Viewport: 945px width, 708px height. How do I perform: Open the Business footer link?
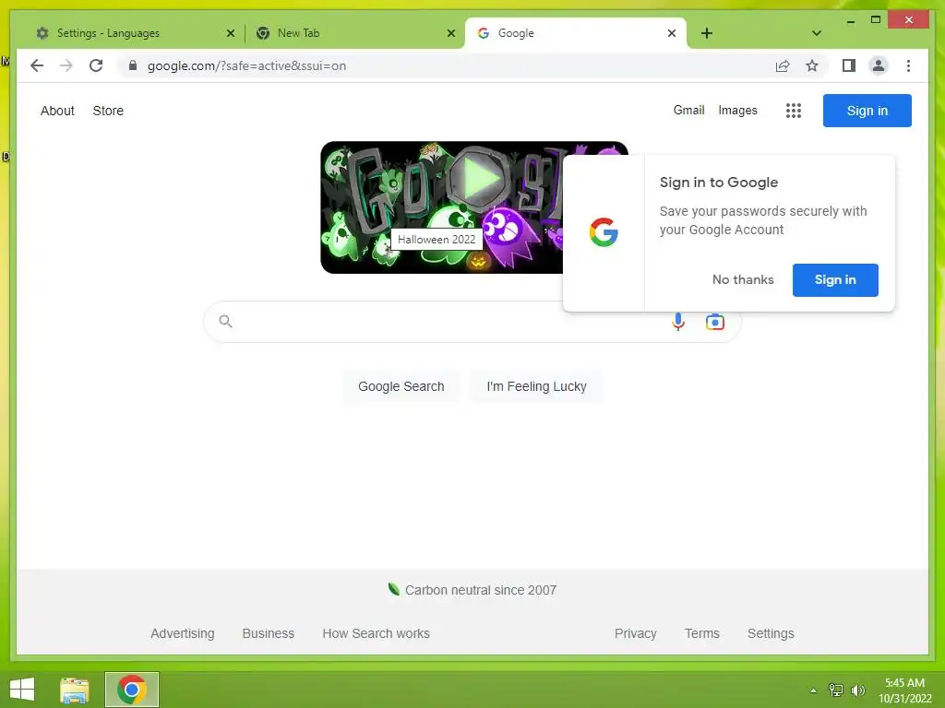tap(269, 633)
